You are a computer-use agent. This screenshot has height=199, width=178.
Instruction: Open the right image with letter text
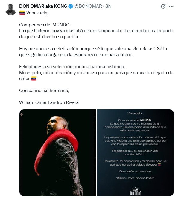[x=135, y=153]
